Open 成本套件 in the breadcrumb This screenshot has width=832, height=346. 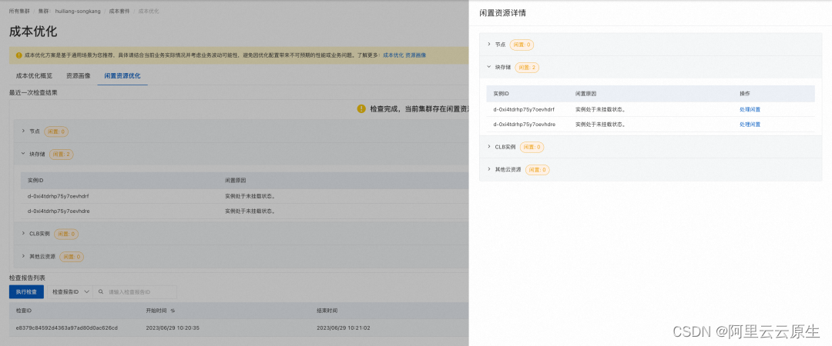point(119,11)
